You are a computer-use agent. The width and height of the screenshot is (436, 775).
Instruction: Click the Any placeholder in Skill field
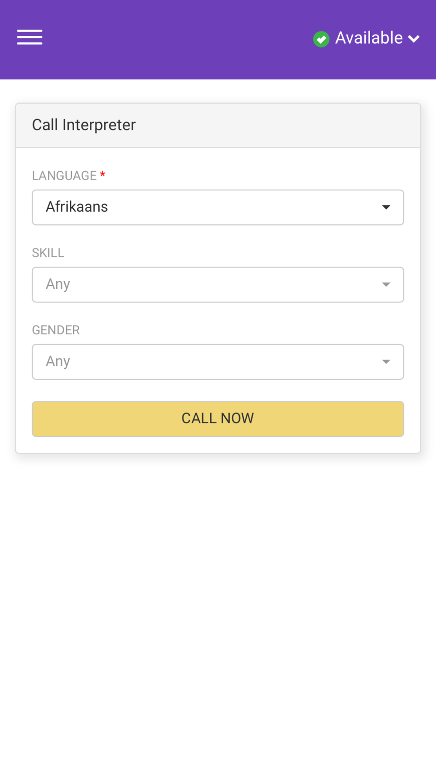point(58,285)
